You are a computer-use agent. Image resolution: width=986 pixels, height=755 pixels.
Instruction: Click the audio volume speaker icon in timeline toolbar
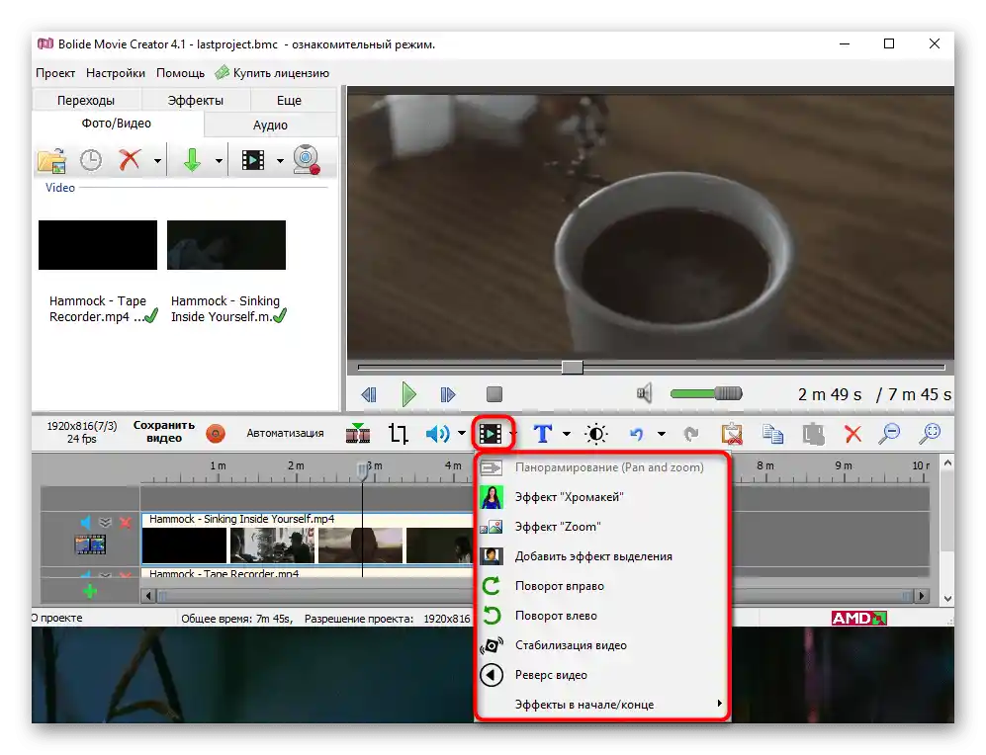click(x=438, y=434)
